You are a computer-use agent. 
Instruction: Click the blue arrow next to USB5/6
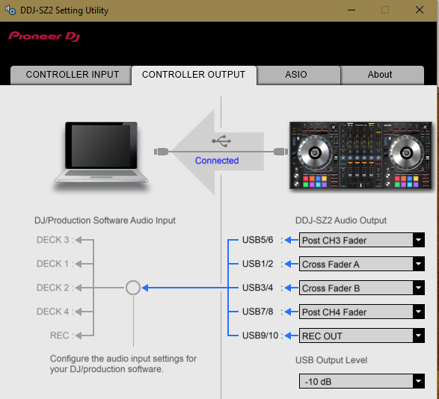(292, 240)
